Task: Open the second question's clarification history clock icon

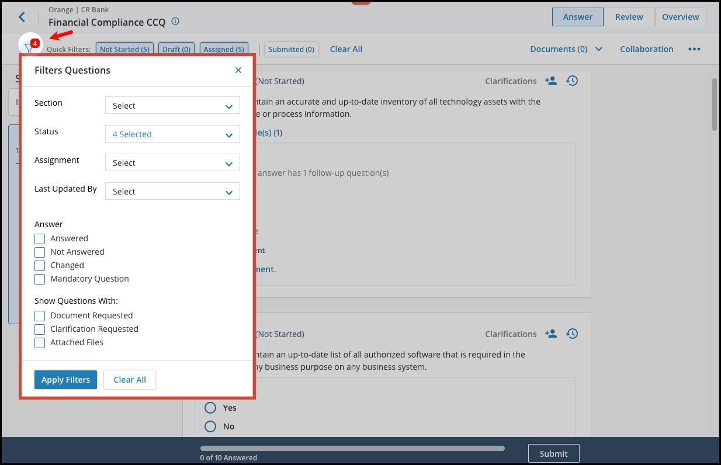Action: (572, 334)
